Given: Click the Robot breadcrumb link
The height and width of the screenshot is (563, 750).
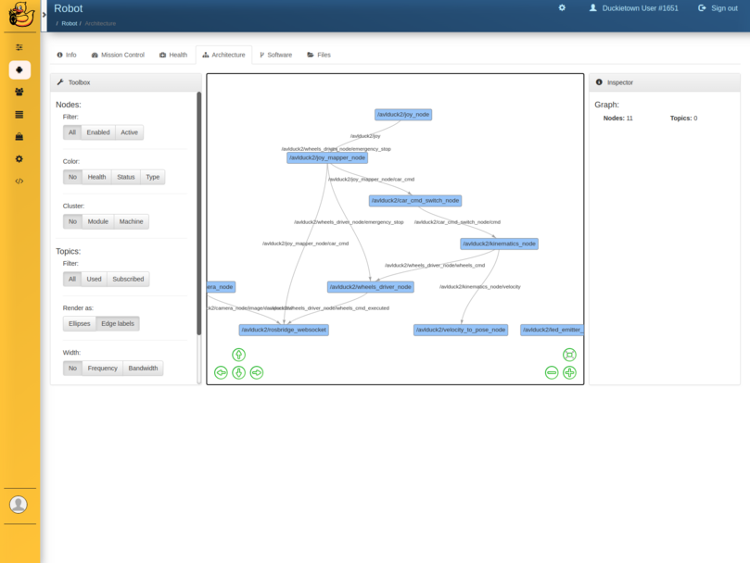Looking at the screenshot, I should click(70, 23).
